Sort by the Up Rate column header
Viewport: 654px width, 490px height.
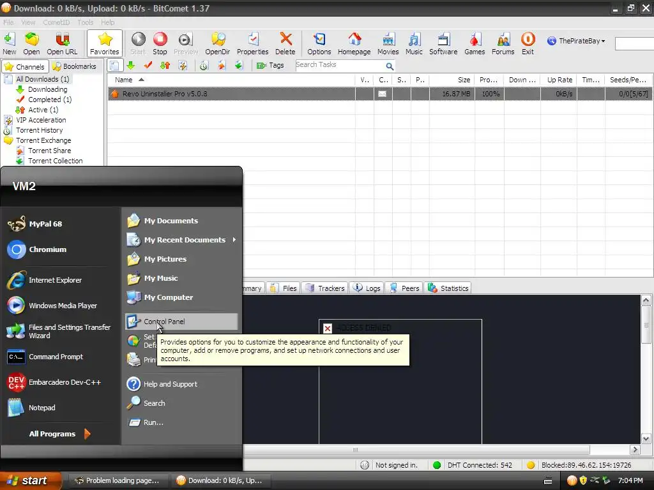click(x=559, y=80)
